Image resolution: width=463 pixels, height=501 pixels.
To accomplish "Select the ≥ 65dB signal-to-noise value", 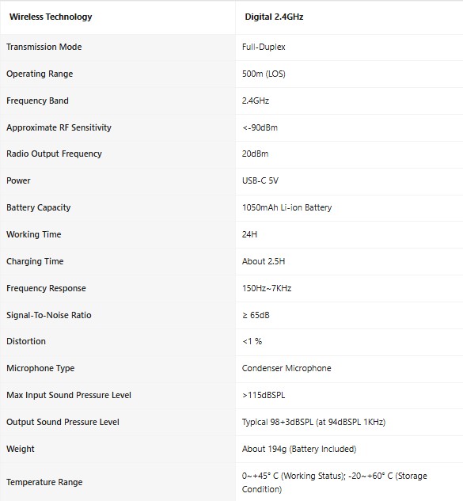I will [256, 315].
